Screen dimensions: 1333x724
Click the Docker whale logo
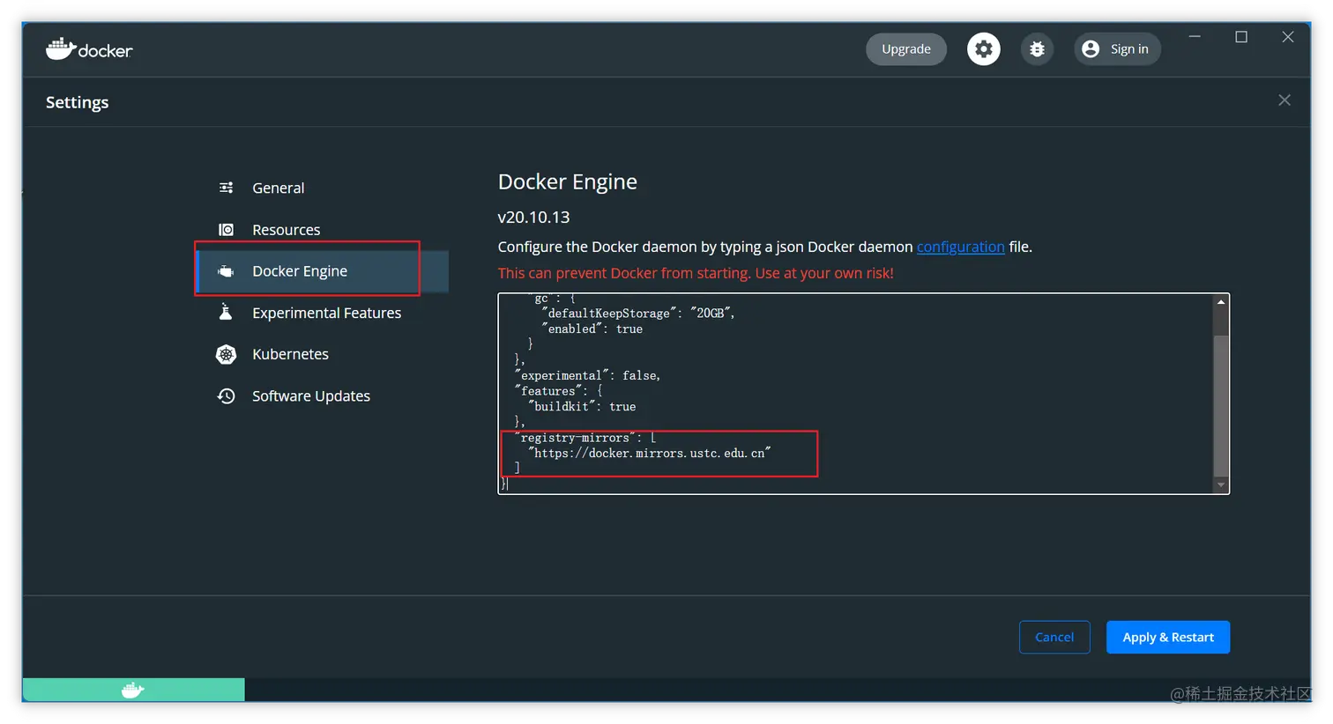tap(89, 49)
